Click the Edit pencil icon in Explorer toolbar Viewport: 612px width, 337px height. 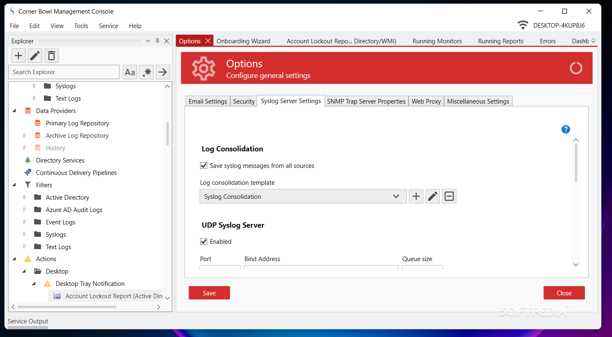tap(35, 56)
